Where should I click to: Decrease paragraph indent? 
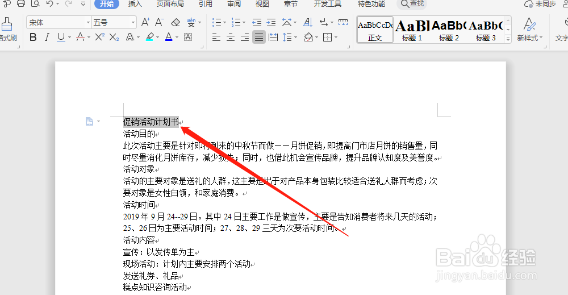[x=257, y=23]
